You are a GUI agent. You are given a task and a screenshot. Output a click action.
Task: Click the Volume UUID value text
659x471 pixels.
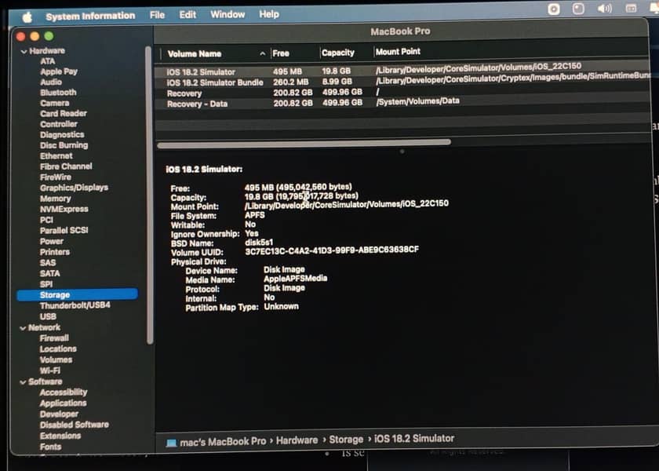click(x=332, y=250)
